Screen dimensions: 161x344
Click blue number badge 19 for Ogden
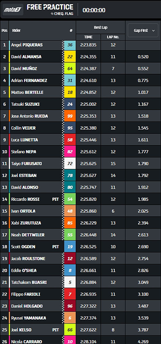[x=70, y=247]
